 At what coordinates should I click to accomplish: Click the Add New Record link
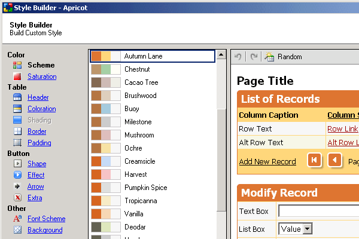click(267, 161)
